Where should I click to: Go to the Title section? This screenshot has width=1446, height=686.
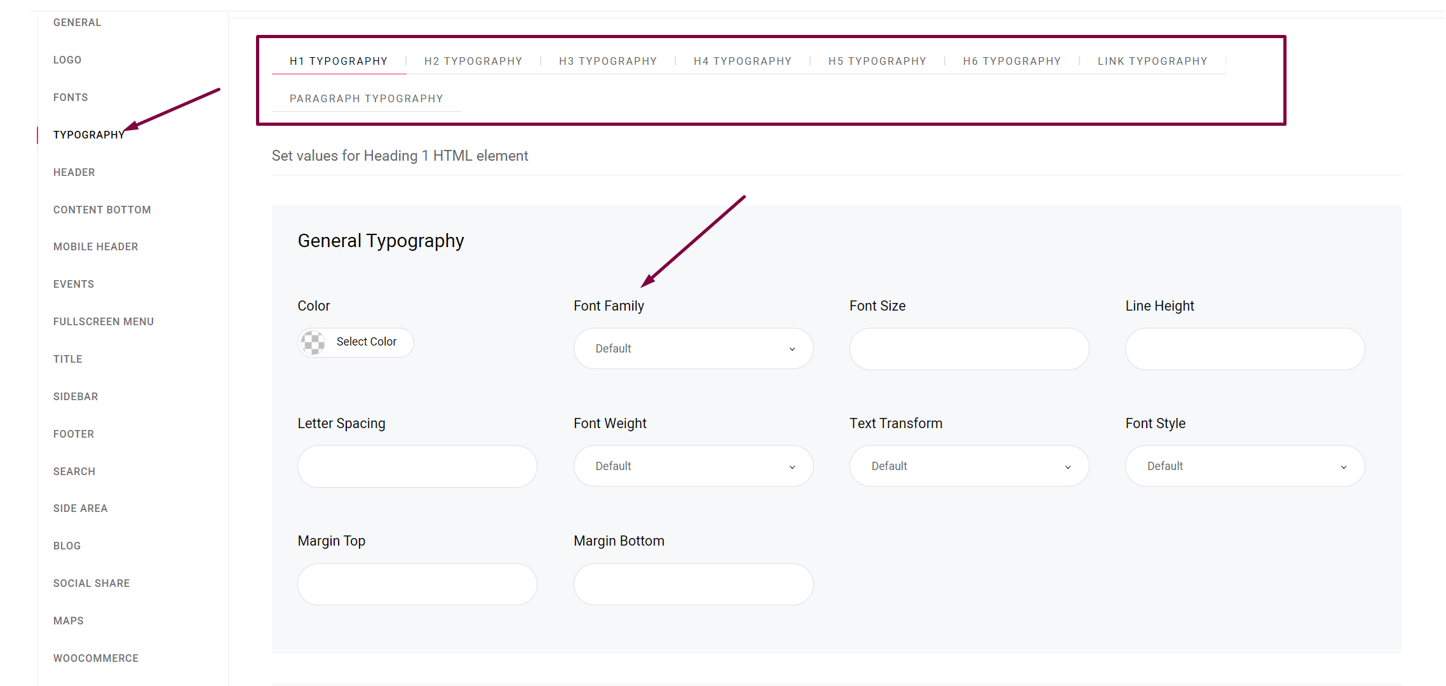click(x=68, y=359)
